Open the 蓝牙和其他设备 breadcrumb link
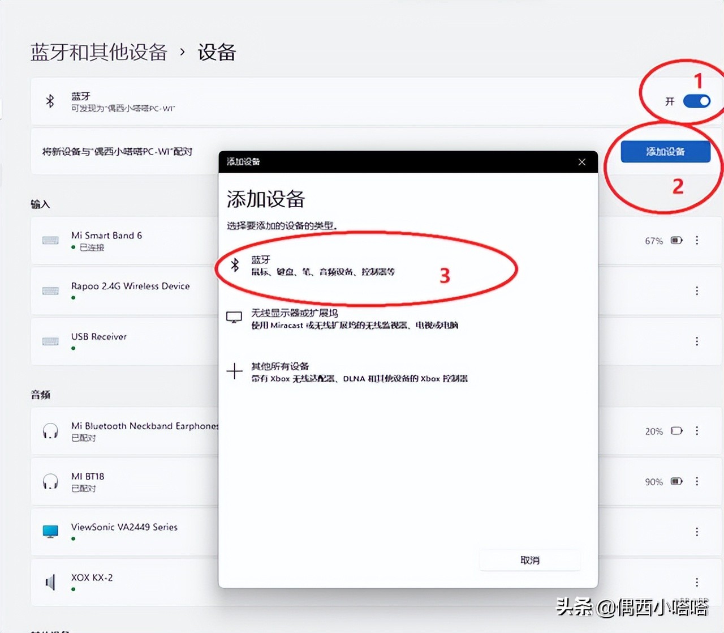Screen dimensions: 724x633 (98, 53)
